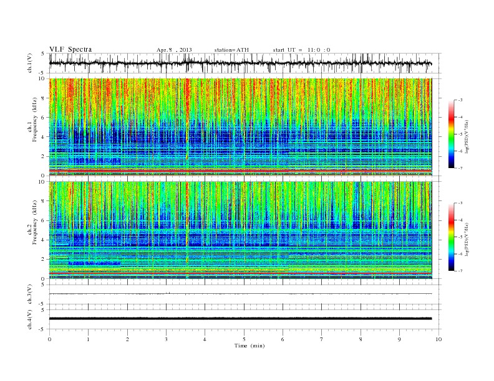Click the ch.1 waveform trace panel
The height and width of the screenshot is (381, 494).
245,63
